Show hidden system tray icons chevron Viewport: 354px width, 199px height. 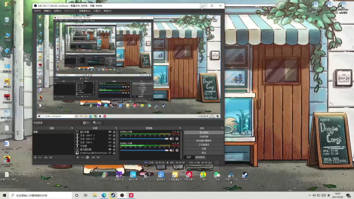[x=309, y=195]
